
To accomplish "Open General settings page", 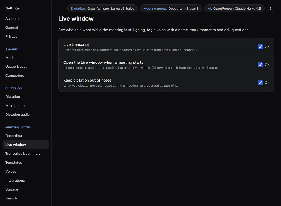I will [26, 27].
